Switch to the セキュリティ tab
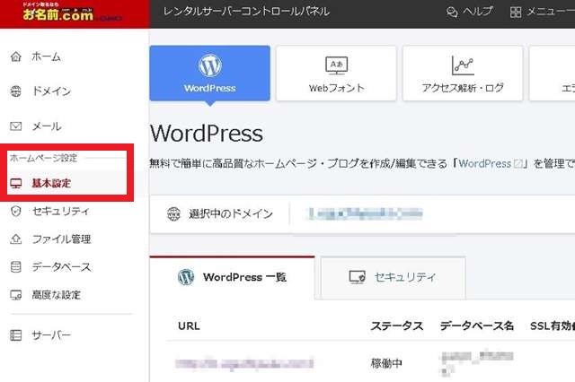Image resolution: width=575 pixels, height=382 pixels. click(393, 277)
